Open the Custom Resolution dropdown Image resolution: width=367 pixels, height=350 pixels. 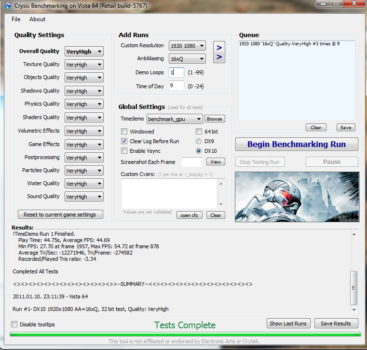coord(187,46)
